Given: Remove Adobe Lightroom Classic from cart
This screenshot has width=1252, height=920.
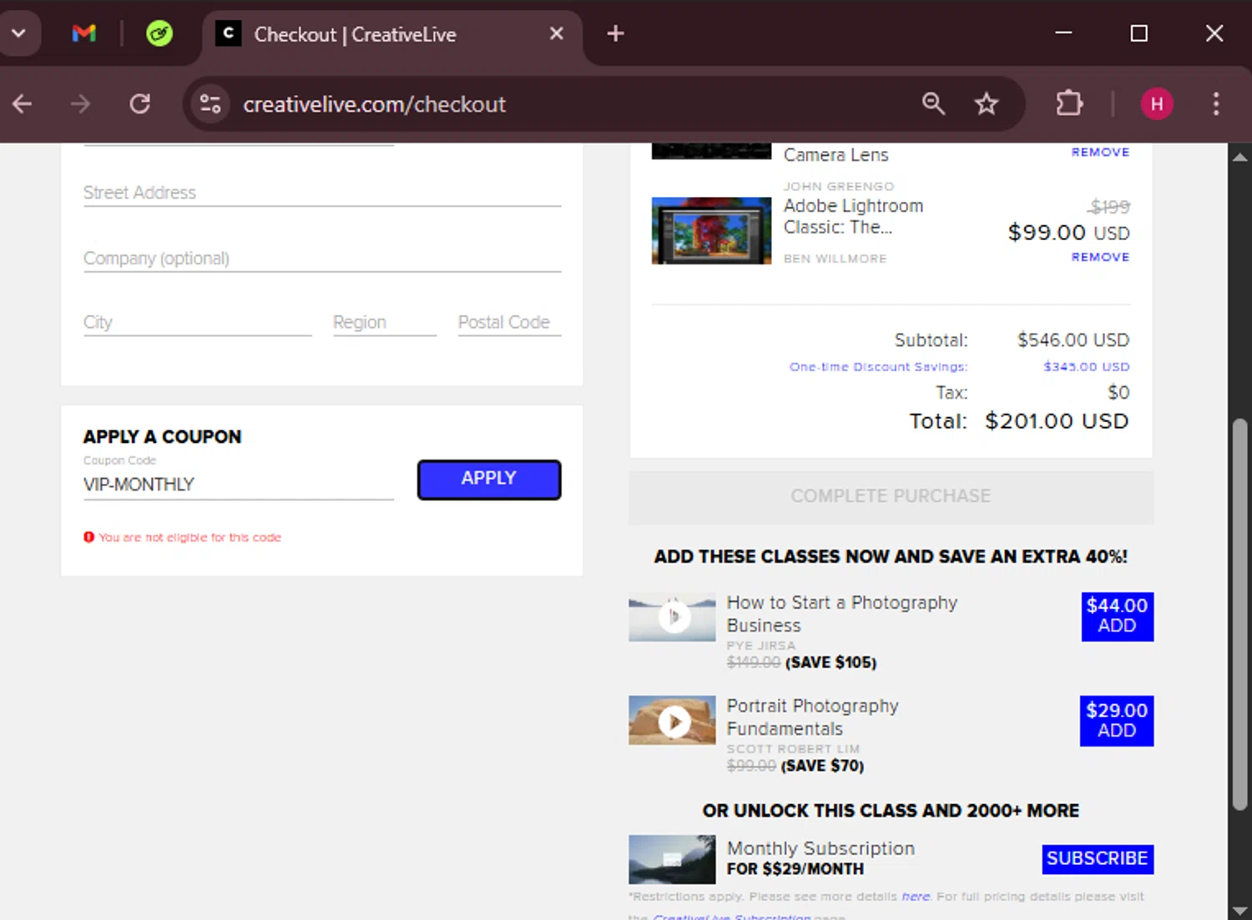Looking at the screenshot, I should [x=1100, y=257].
